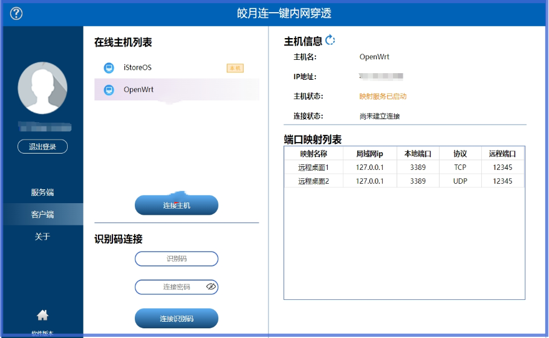
Task: Click the OpenWrt computer icon
Action: [x=109, y=89]
